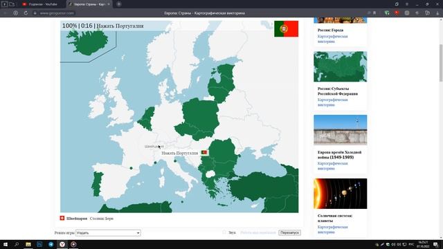Open quiz link under Россия: Субъекты
Screen dimensions: 443x249
coord(332,102)
